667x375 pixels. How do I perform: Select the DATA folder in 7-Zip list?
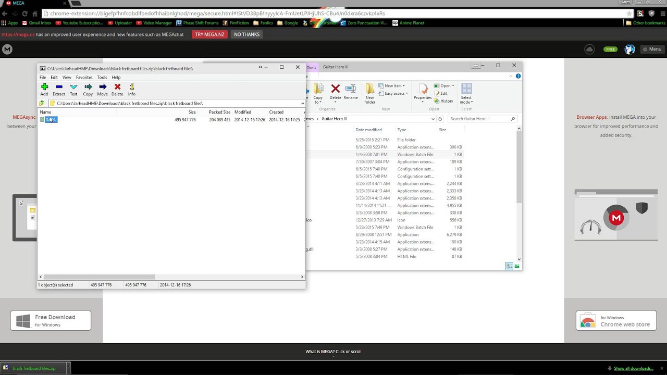(x=51, y=120)
